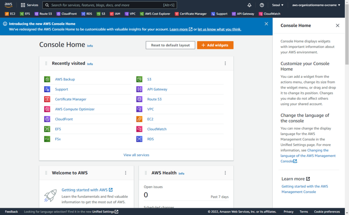Open Getting started with AWS link

pos(87,190)
